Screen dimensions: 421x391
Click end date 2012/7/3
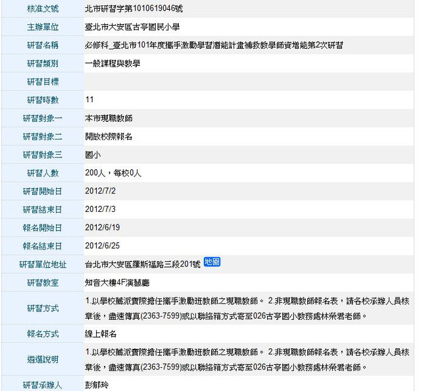(x=100, y=209)
